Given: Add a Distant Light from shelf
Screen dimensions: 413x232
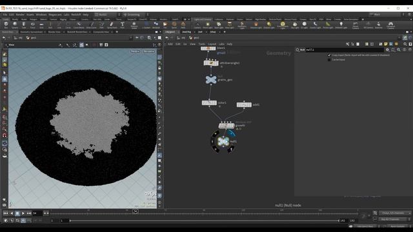Looking at the screenshot, I should tap(269, 25).
